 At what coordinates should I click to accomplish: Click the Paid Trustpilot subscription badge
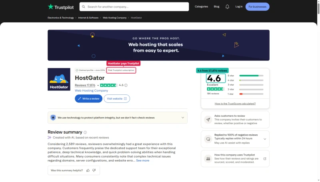pyautogui.click(x=121, y=70)
